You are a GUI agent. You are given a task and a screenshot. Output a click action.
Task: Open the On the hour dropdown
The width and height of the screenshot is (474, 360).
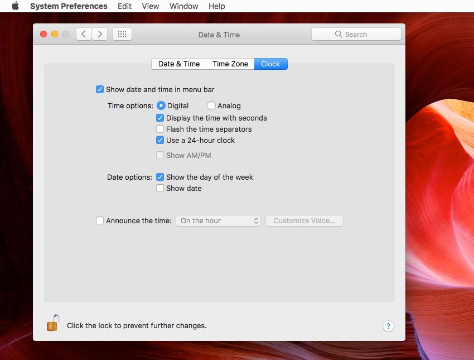(x=218, y=220)
